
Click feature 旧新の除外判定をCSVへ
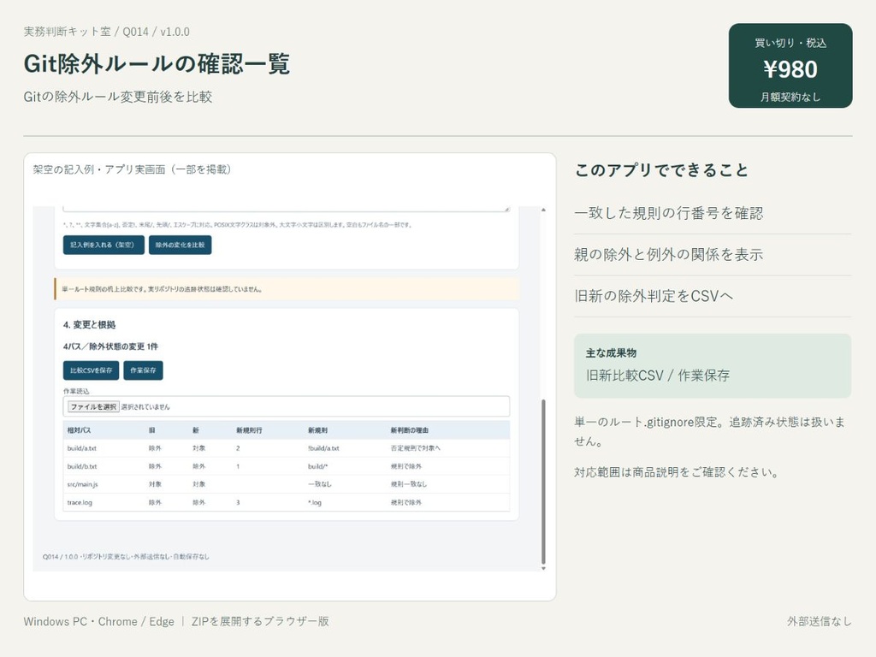(x=654, y=295)
